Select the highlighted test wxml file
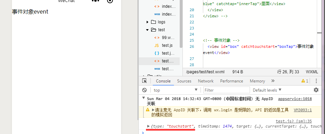The width and height of the screenshot is (325, 134). 159,61
